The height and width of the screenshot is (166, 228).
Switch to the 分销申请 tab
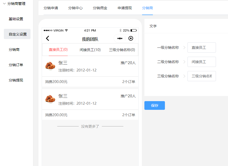click(51, 8)
